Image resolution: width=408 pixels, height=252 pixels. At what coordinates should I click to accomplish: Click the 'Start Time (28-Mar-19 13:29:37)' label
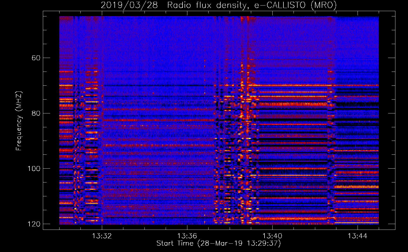[x=219, y=243]
